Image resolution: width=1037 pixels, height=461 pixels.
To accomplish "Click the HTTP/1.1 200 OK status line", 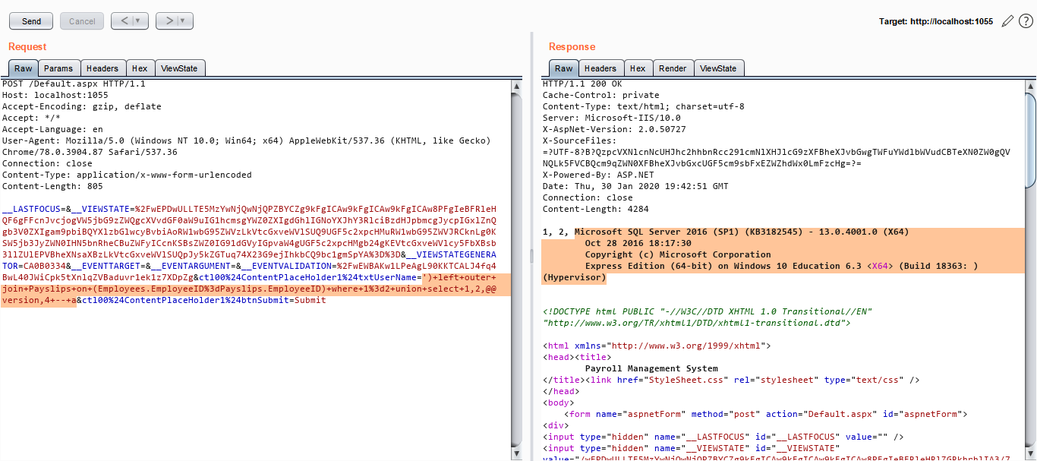I will click(x=582, y=84).
